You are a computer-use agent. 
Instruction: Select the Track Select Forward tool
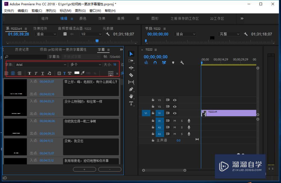(x=131, y=61)
